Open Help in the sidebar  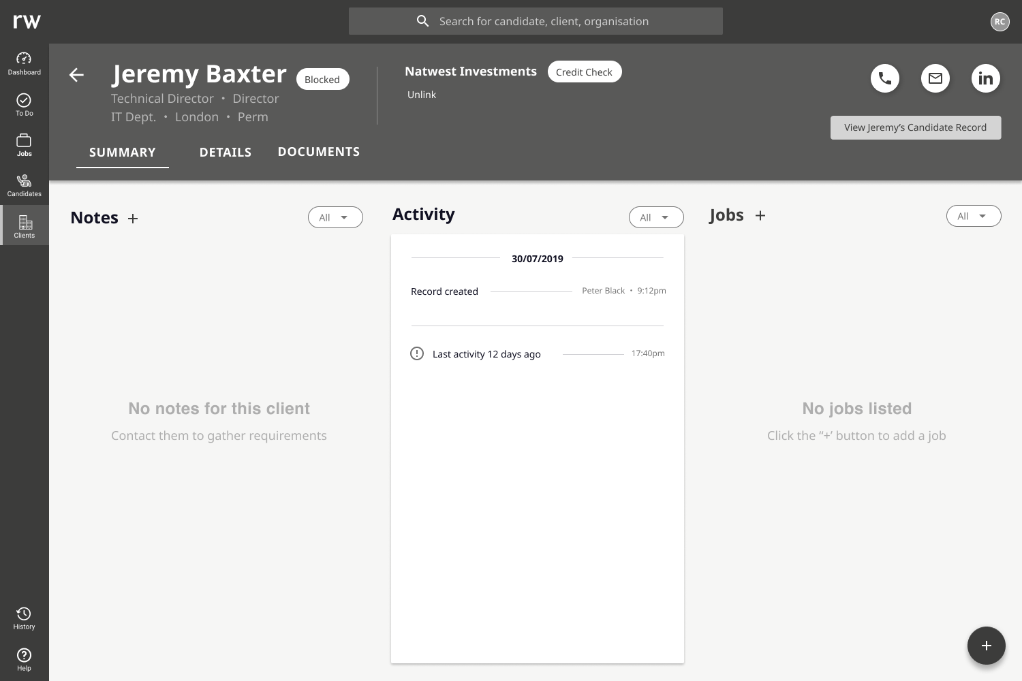(24, 660)
